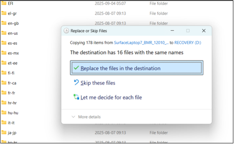Select the EFI folder icon

point(4,3)
